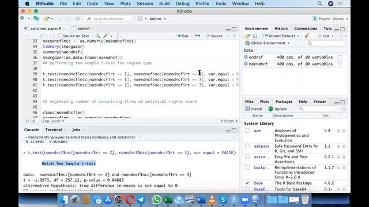The height and width of the screenshot is (207, 369).
Task: Close the Jobs tab
Action: click(84, 130)
